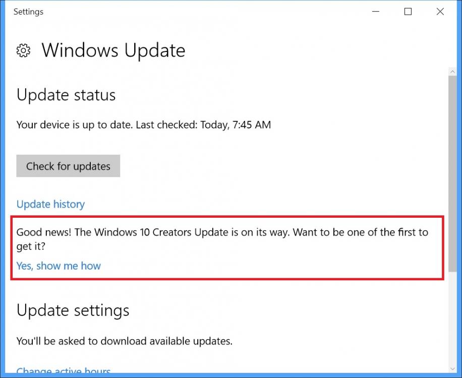Click the Creators Update good news message
The image size is (462, 378).
coord(222,239)
